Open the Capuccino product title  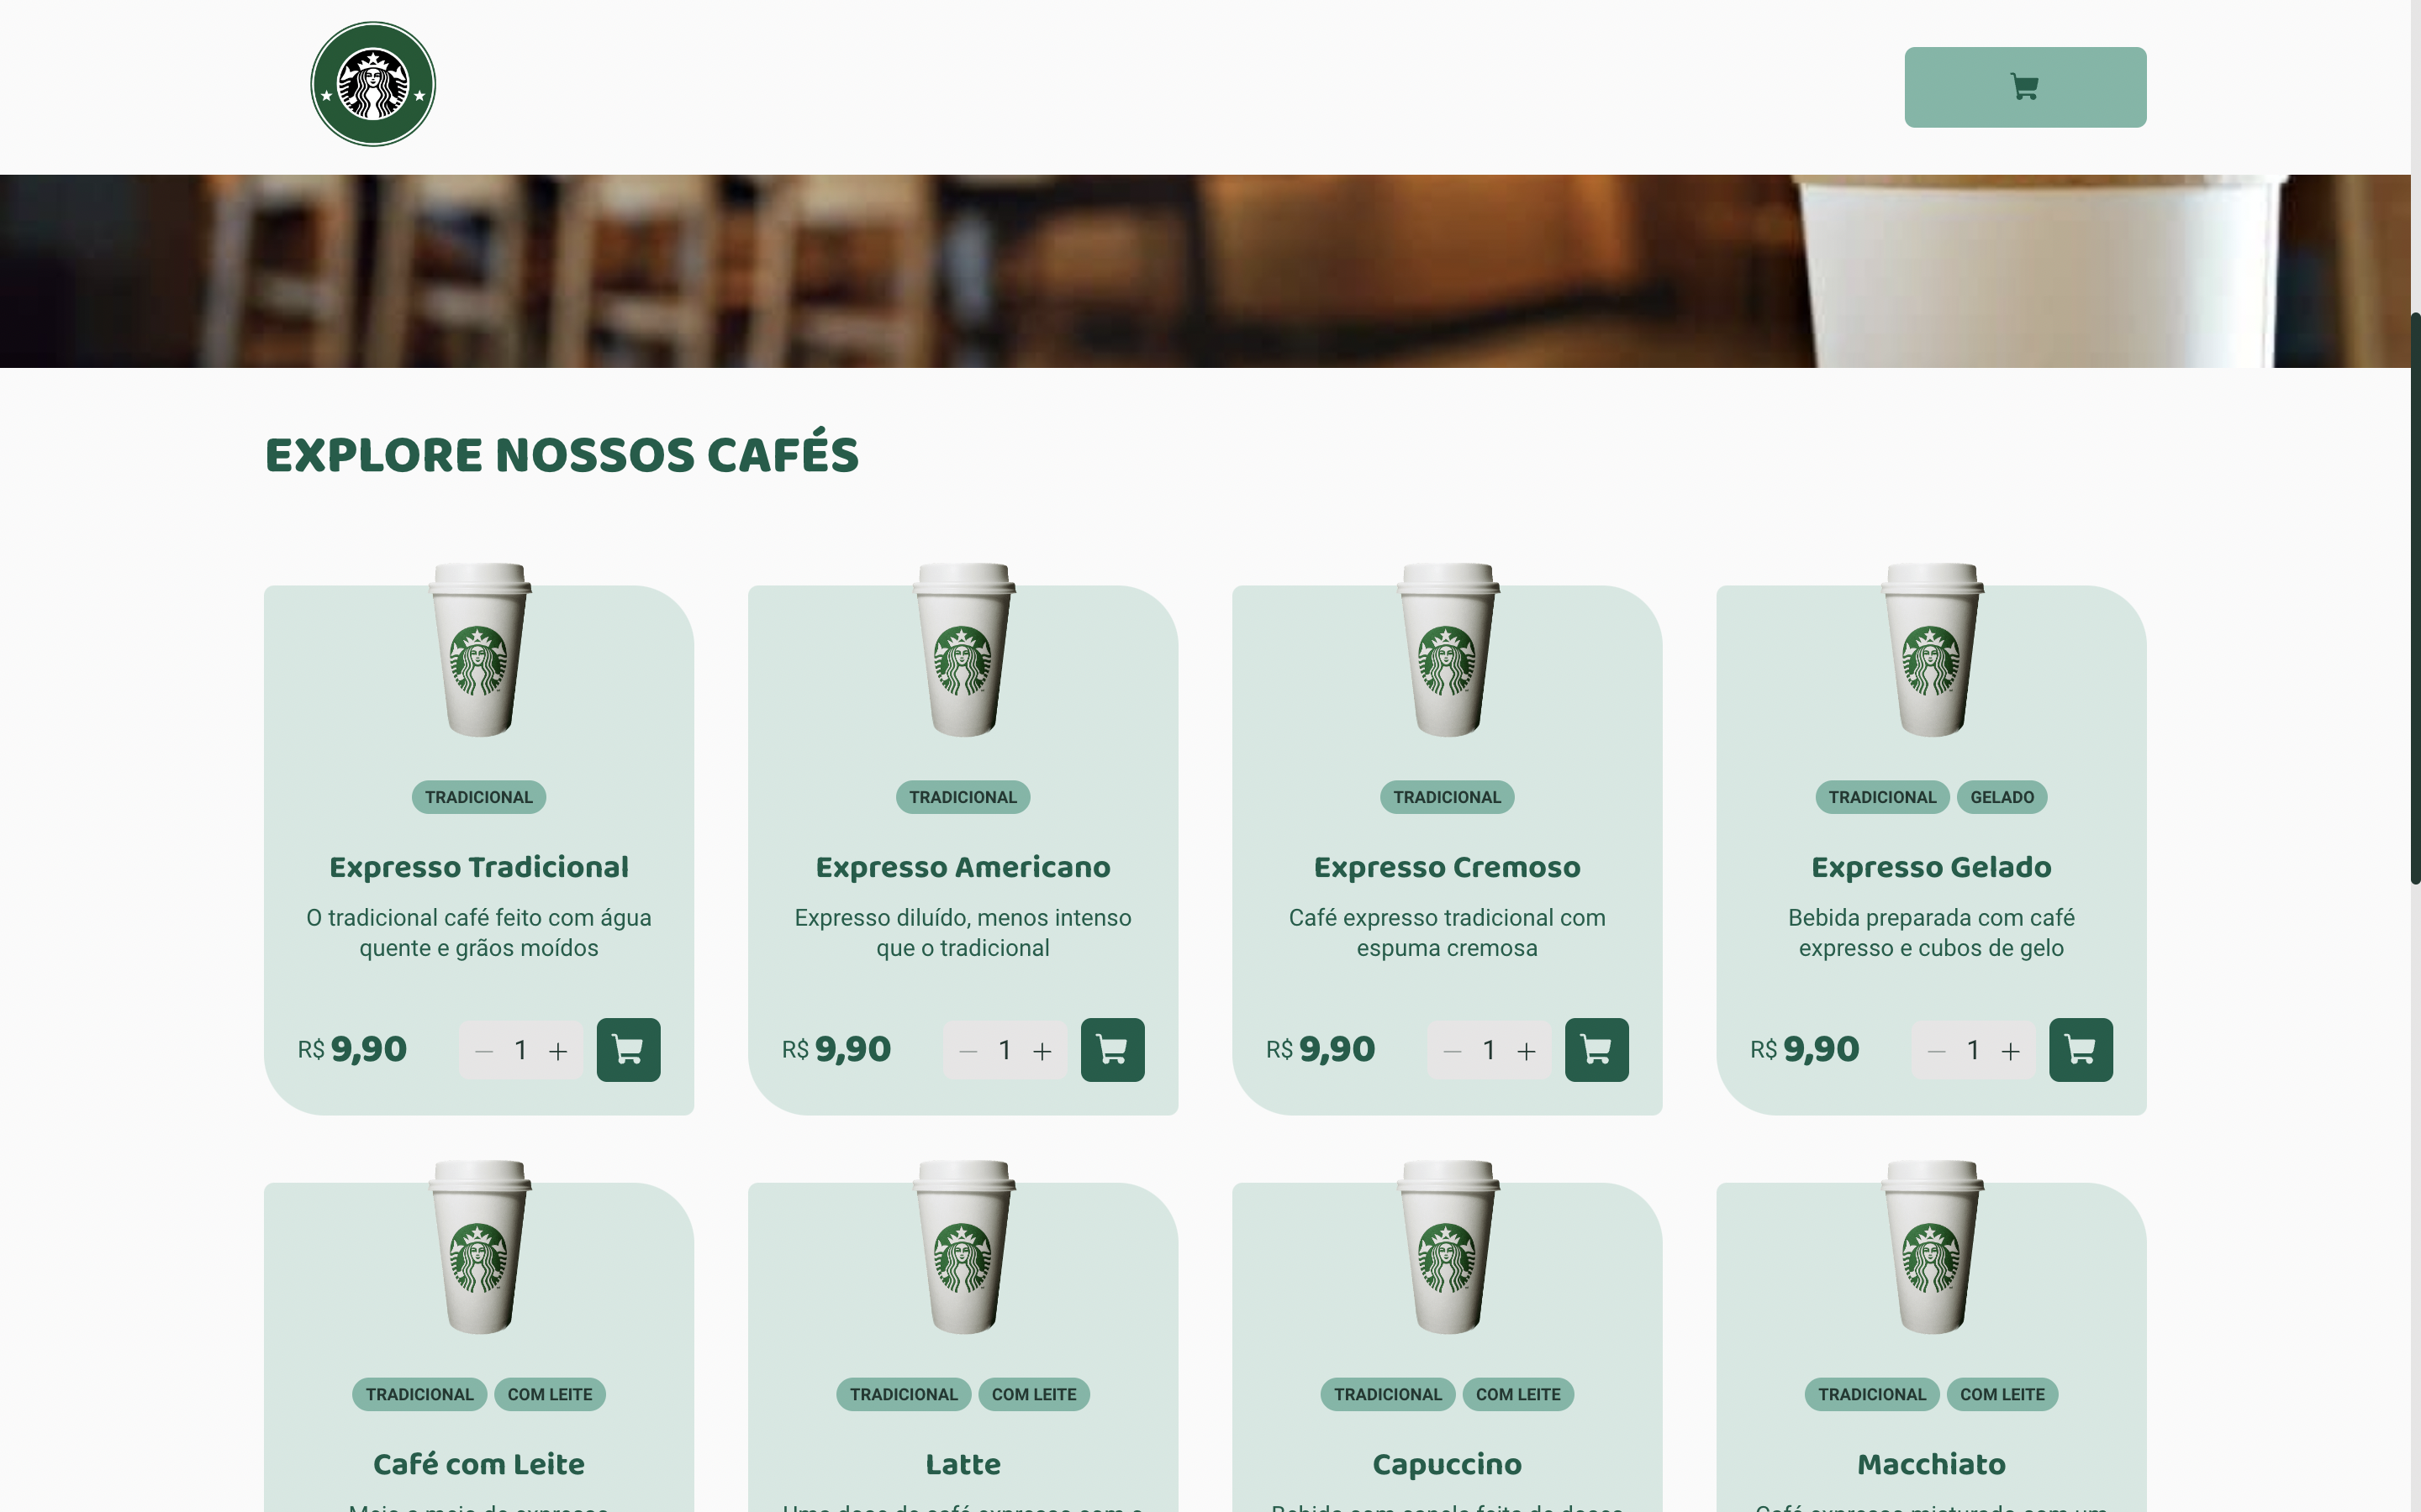pos(1447,1464)
